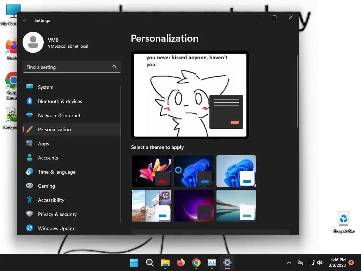Apply the purple Captured Motion theme
This screenshot has width=361, height=271.
pyautogui.click(x=194, y=206)
